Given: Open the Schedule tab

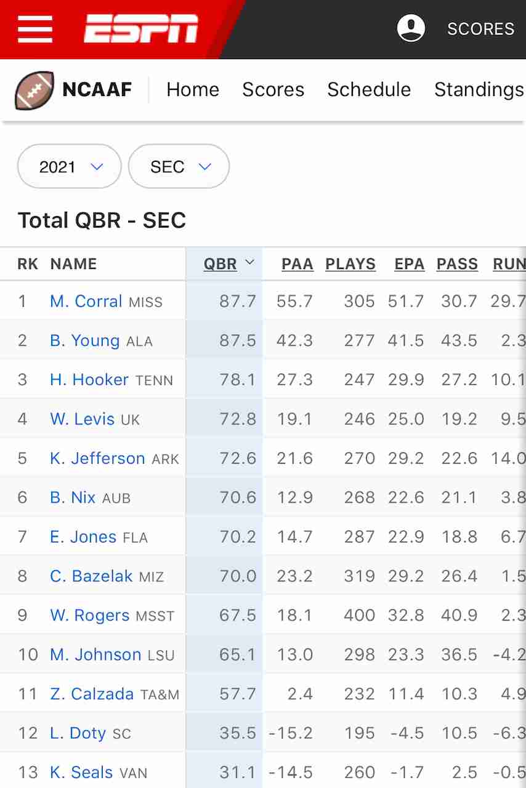Looking at the screenshot, I should point(369,90).
